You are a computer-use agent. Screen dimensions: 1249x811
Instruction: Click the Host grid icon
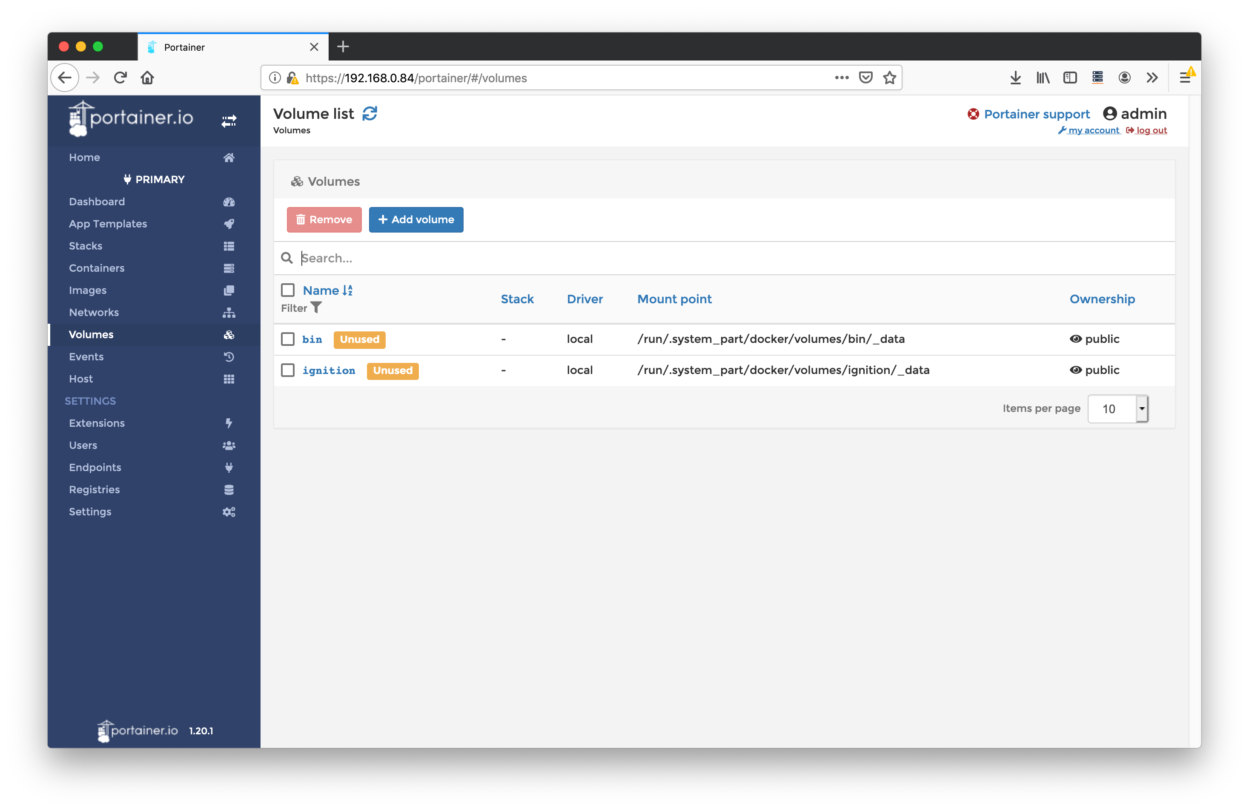tap(229, 379)
